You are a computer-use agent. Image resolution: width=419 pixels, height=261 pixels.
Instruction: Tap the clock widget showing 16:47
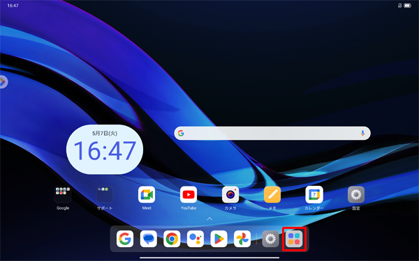click(105, 150)
